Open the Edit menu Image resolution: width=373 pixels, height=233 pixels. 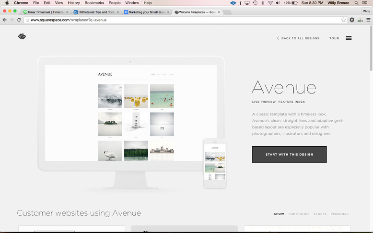click(47, 3)
